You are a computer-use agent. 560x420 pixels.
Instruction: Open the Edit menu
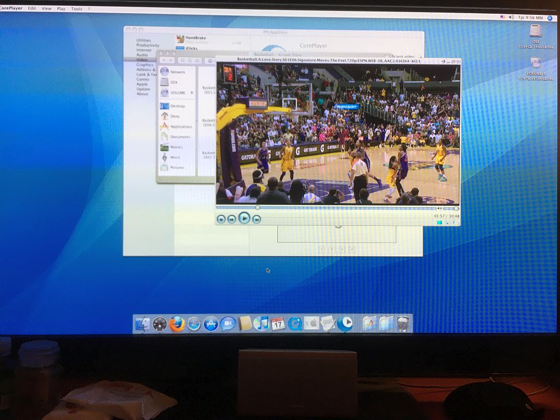(32, 8)
